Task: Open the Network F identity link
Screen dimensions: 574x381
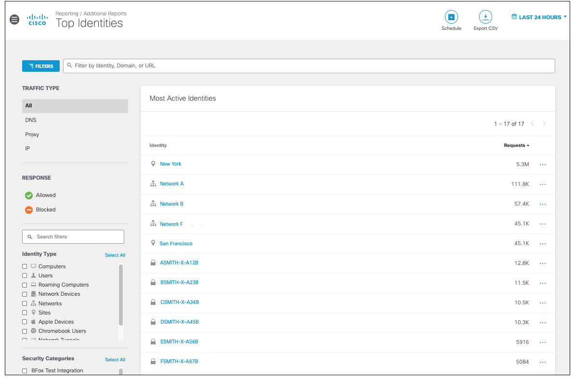Action: click(x=171, y=224)
